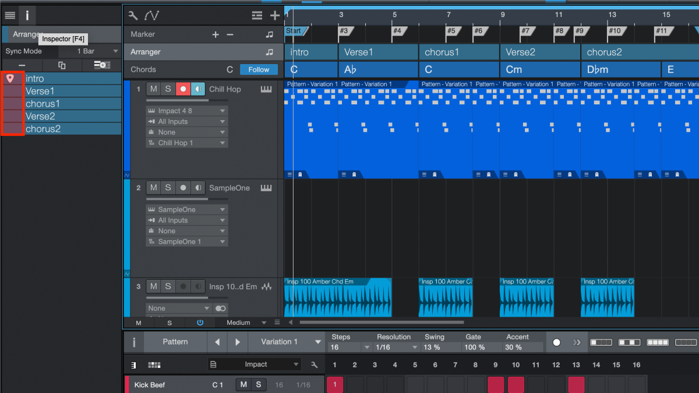
Task: Solo the SampleOne track
Action: (168, 188)
